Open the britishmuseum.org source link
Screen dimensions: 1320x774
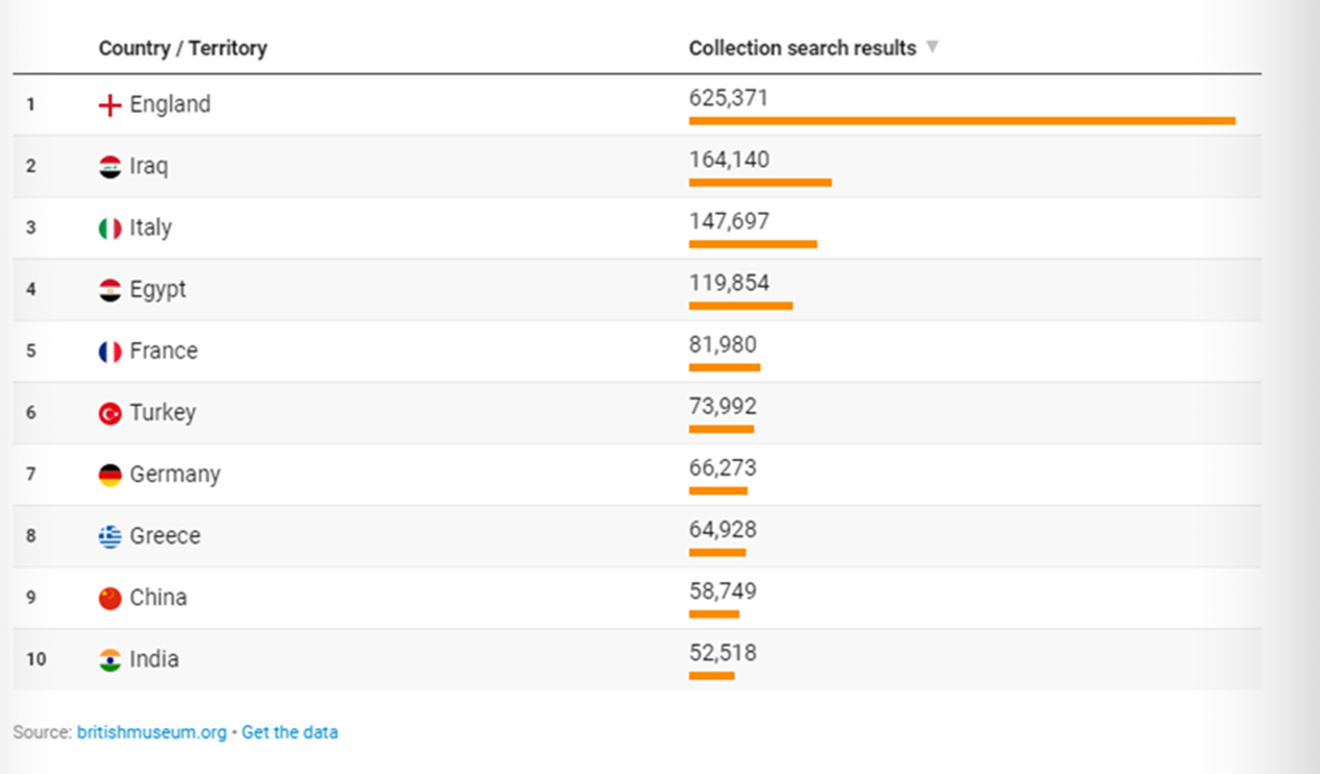[x=151, y=732]
